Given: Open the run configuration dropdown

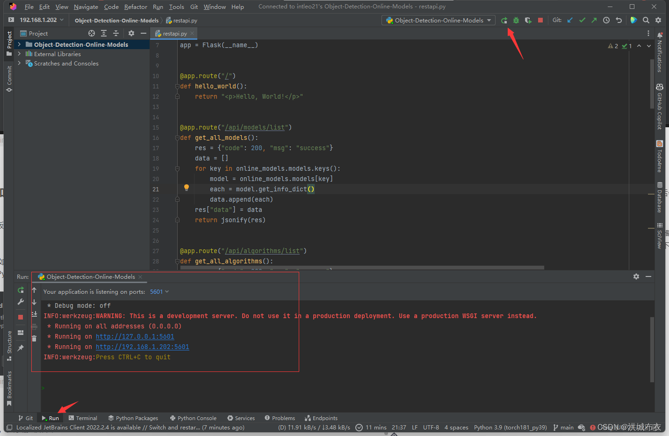Looking at the screenshot, I should point(438,20).
